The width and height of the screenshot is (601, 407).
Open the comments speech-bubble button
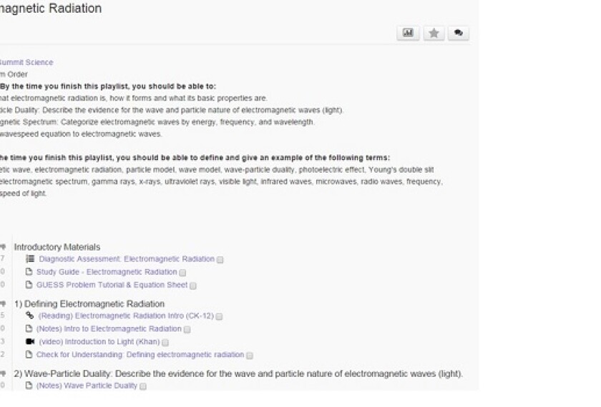click(x=458, y=33)
